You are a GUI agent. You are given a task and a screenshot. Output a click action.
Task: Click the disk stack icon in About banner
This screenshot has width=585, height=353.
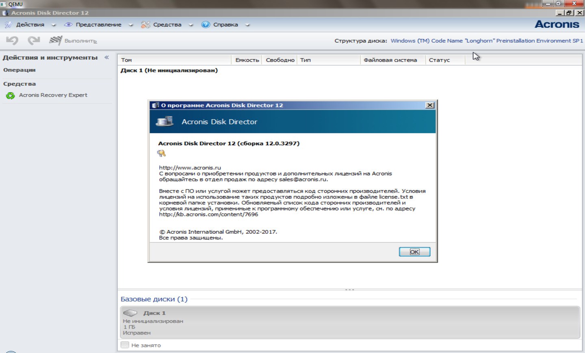click(x=165, y=121)
